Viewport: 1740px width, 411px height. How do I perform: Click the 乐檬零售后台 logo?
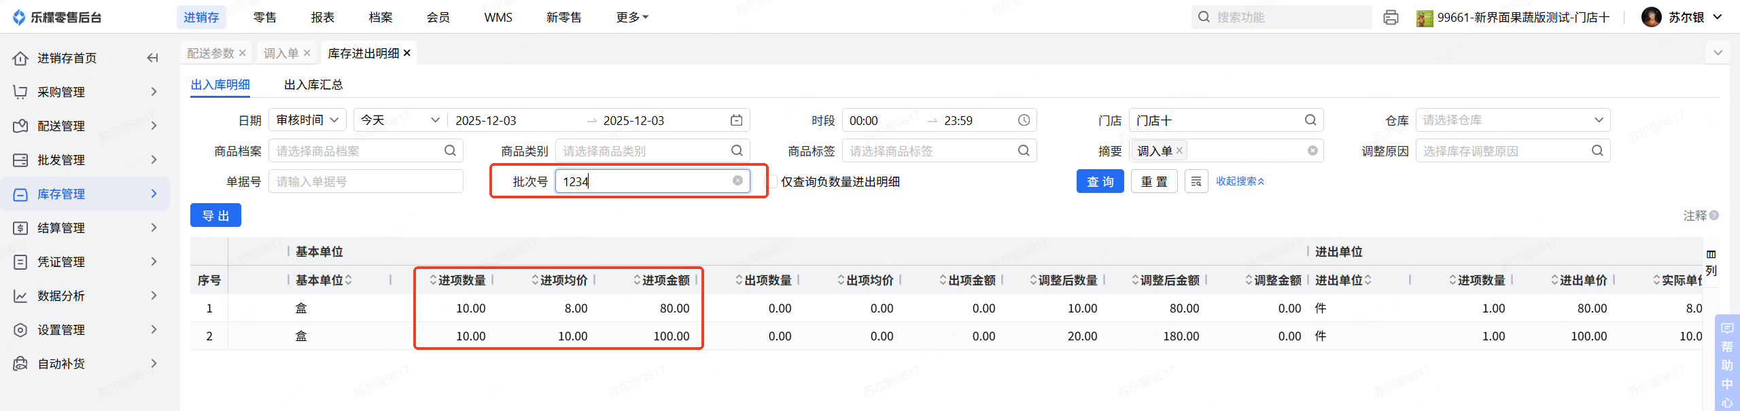(x=57, y=18)
